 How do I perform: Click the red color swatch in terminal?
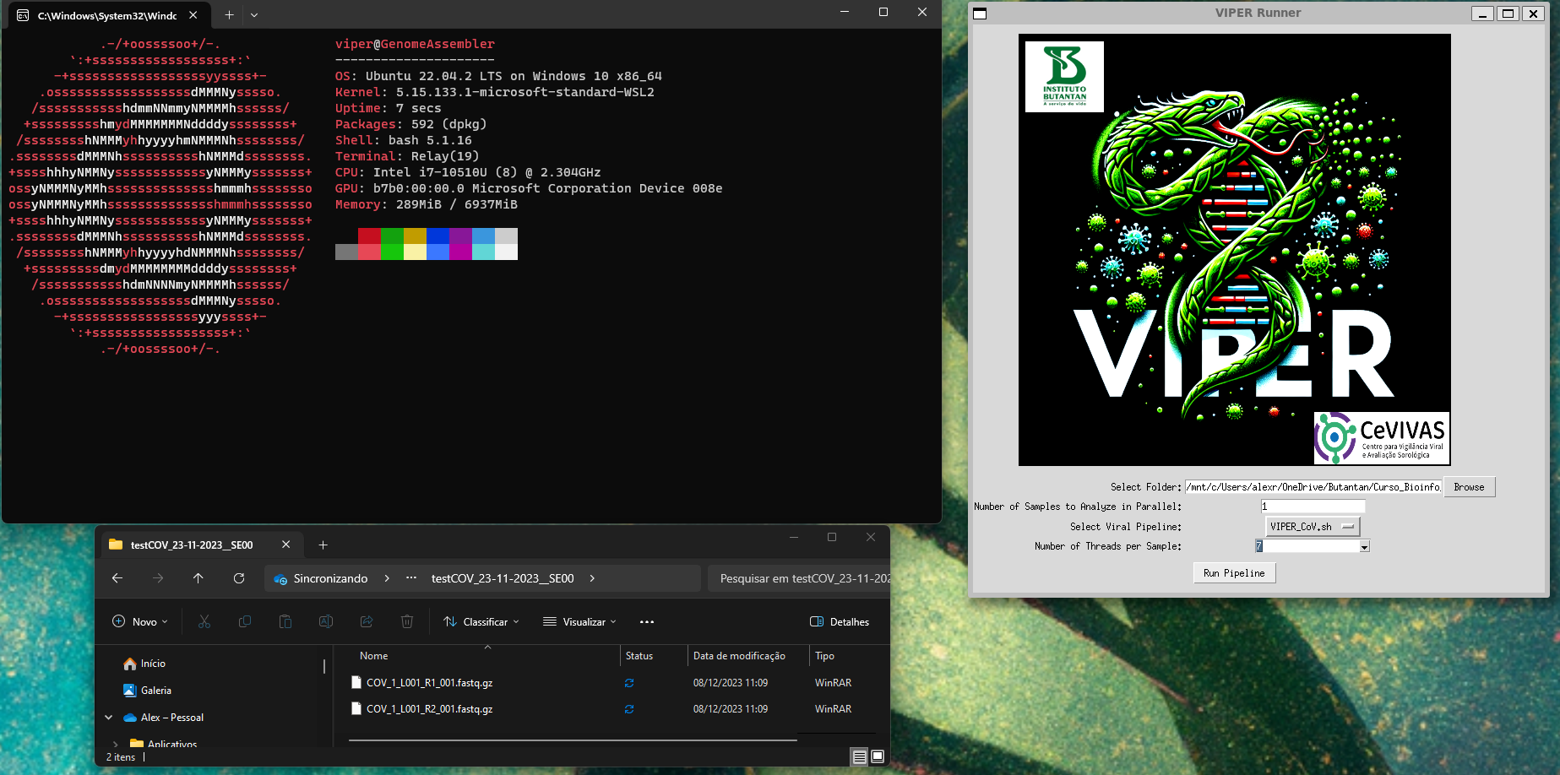[369, 236]
